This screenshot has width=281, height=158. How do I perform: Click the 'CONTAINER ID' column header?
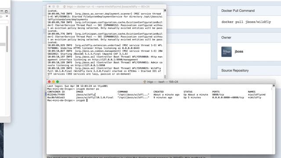(x=56, y=92)
